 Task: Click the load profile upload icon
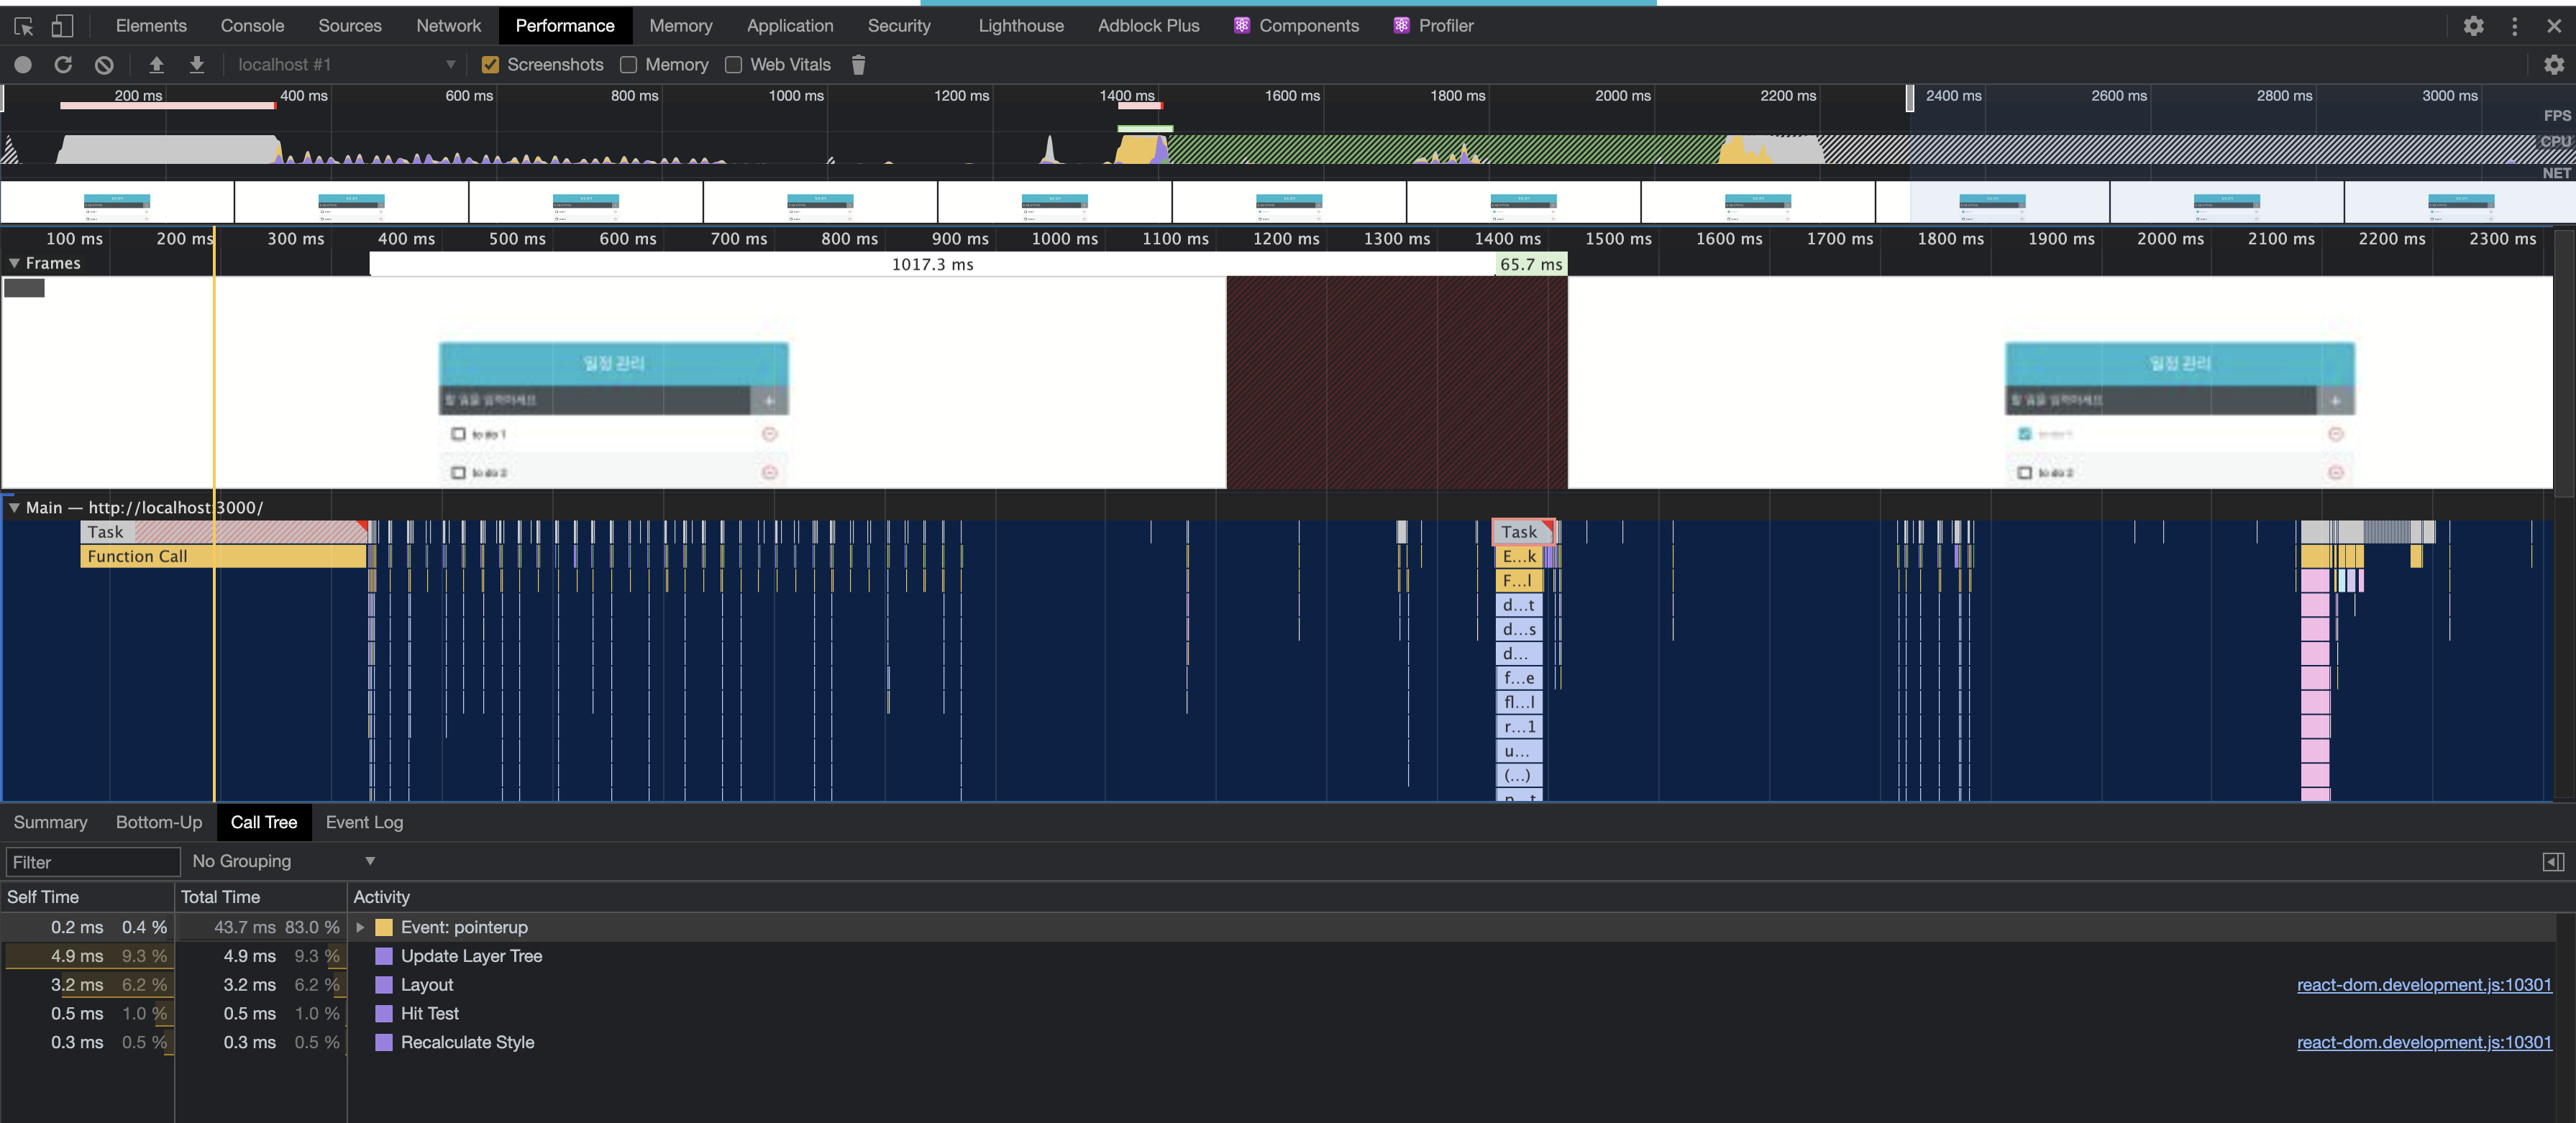pos(156,65)
